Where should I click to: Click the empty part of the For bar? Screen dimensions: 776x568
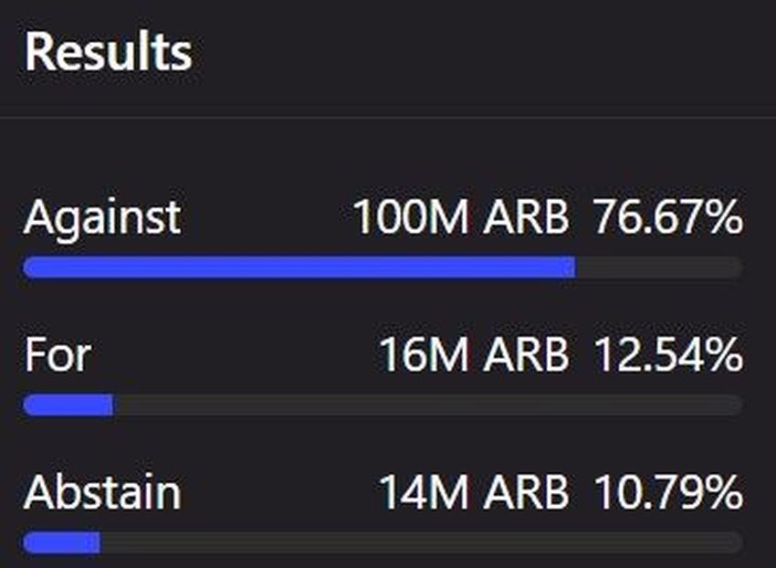427,405
